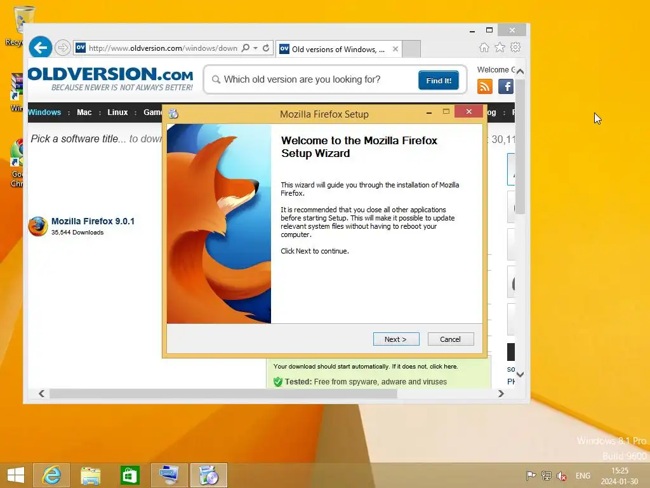This screenshot has height=488, width=650.
Task: Open the computer keyboard taskbar app
Action: (x=169, y=475)
